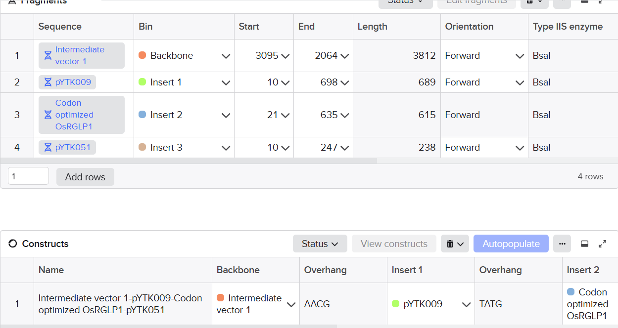This screenshot has height=328, width=618.
Task: Click the DNA icon on Intermediate vector 1
Action: [x=48, y=55]
